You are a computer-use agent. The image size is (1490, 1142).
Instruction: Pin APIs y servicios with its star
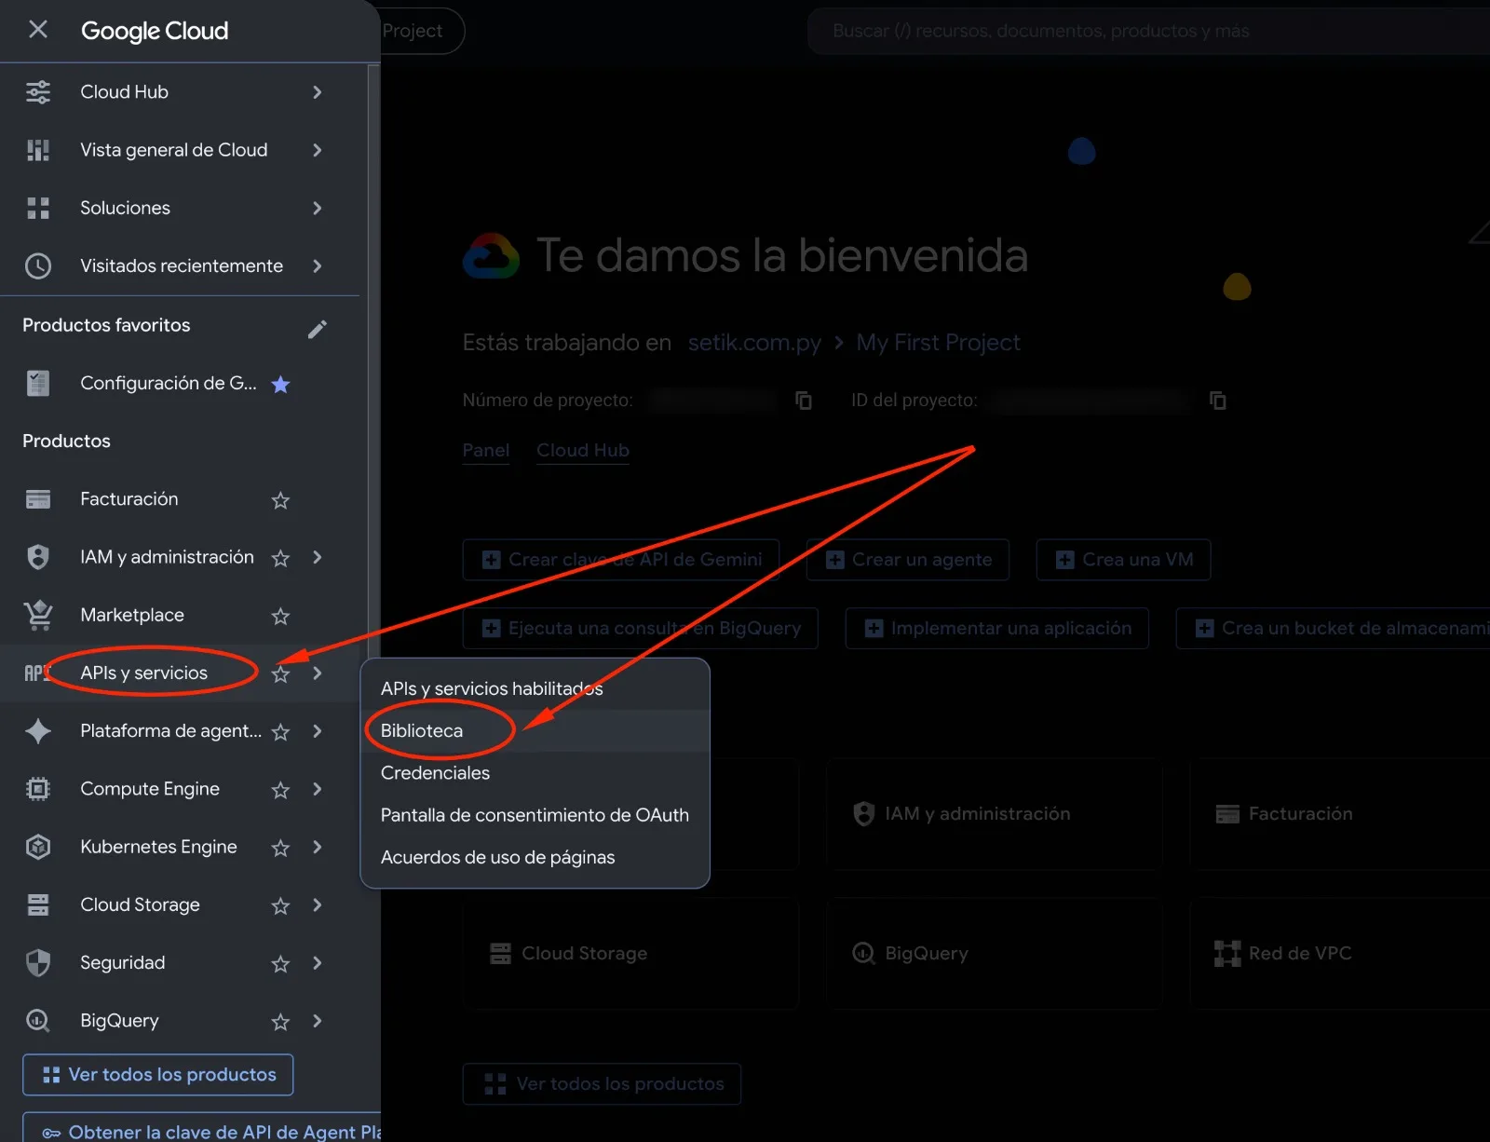pyautogui.click(x=280, y=673)
